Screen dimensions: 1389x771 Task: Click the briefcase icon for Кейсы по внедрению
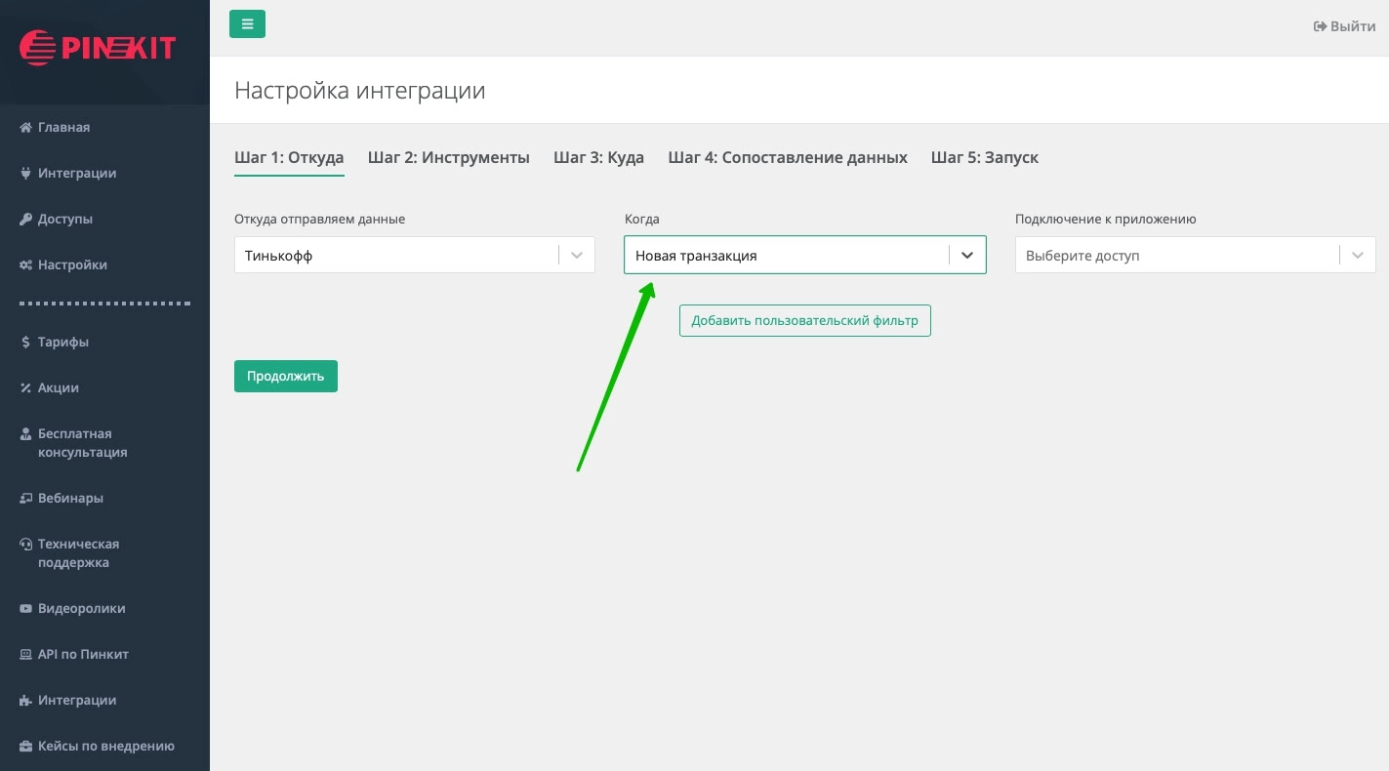click(24, 746)
